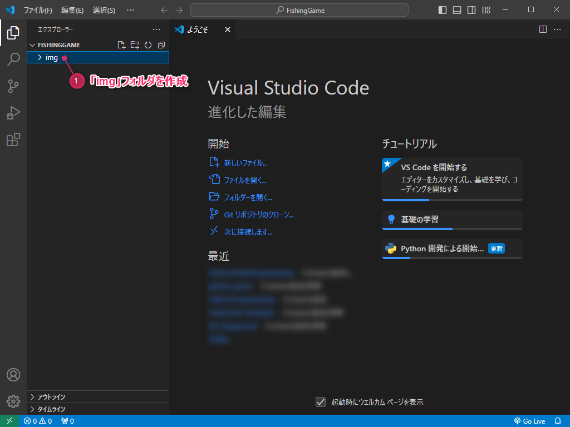Open the 編集(E) menu
Screen dimensions: 570x427
point(72,10)
